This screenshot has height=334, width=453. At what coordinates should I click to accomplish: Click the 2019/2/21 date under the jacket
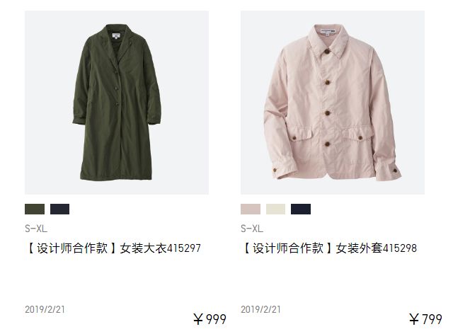pos(260,309)
